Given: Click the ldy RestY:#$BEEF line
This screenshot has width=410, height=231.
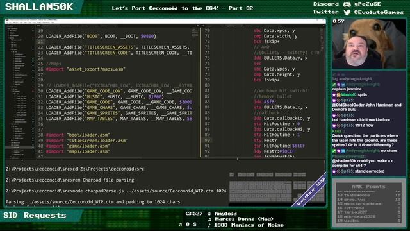Looking at the screenshot, I should (274, 151).
